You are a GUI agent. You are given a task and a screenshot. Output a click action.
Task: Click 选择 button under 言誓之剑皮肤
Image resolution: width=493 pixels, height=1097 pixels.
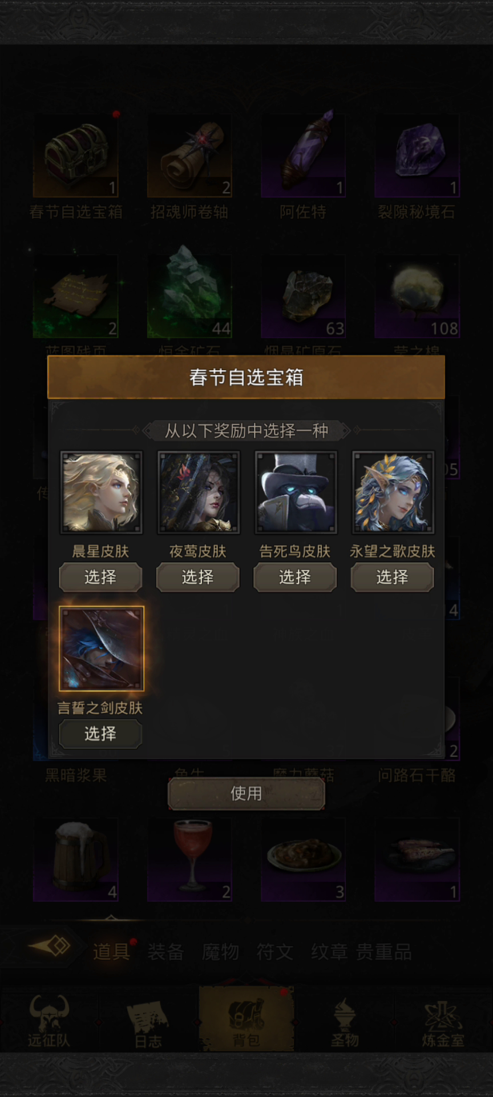tap(100, 734)
